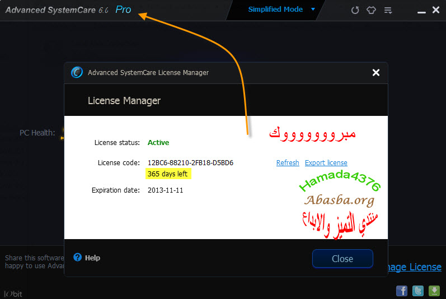The height and width of the screenshot is (299, 446).
Task: Close the Advanced SystemCare main window
Action: coord(436,10)
